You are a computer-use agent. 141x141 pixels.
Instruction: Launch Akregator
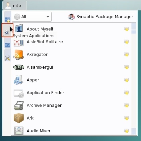[x=71, y=54]
